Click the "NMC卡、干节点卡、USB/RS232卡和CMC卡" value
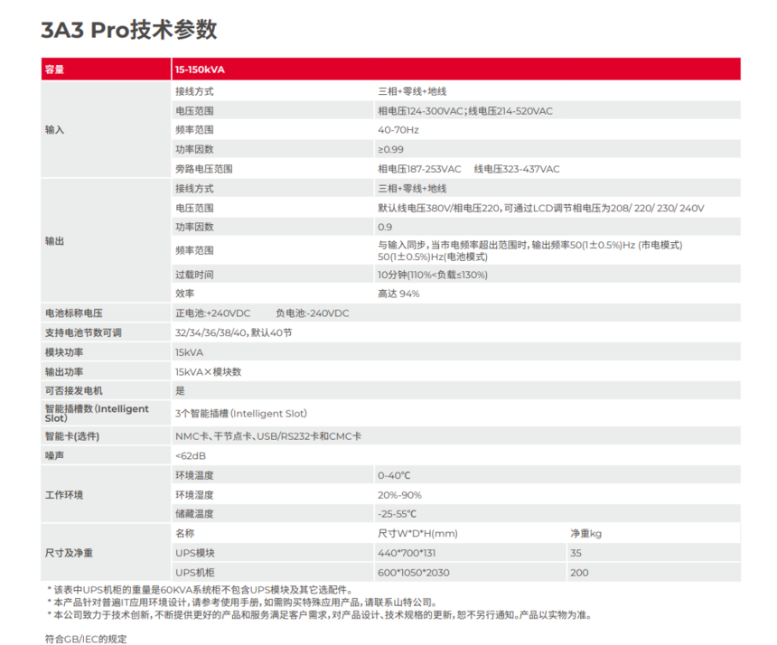The width and height of the screenshot is (777, 645). pyautogui.click(x=268, y=436)
